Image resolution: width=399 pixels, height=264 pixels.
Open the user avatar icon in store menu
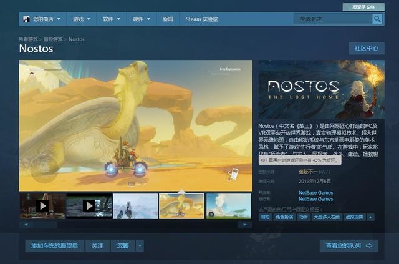tap(26, 19)
